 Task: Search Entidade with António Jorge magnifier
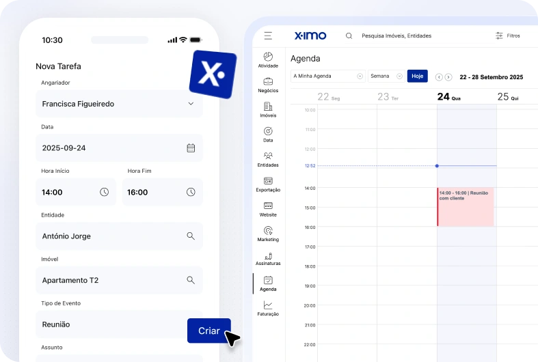click(x=191, y=236)
